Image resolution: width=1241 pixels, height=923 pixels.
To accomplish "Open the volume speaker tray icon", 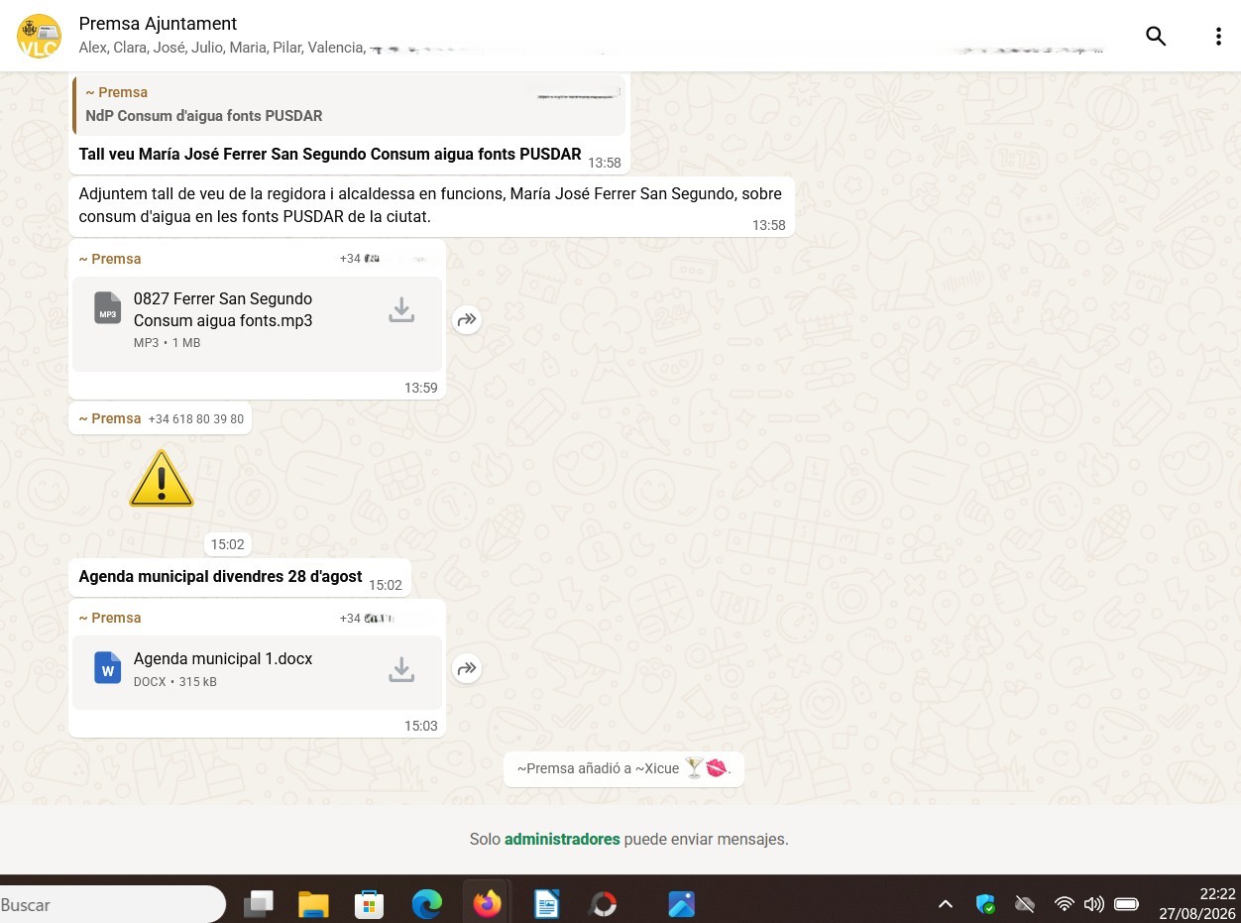I will [1094, 904].
